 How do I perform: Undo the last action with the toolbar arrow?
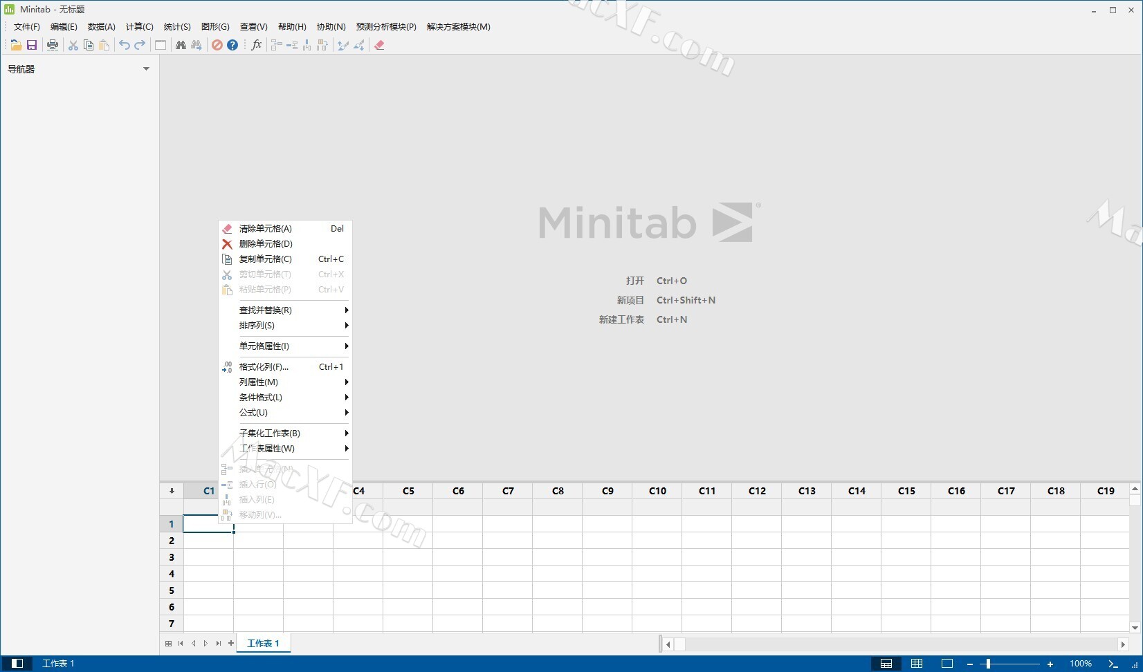click(x=125, y=45)
